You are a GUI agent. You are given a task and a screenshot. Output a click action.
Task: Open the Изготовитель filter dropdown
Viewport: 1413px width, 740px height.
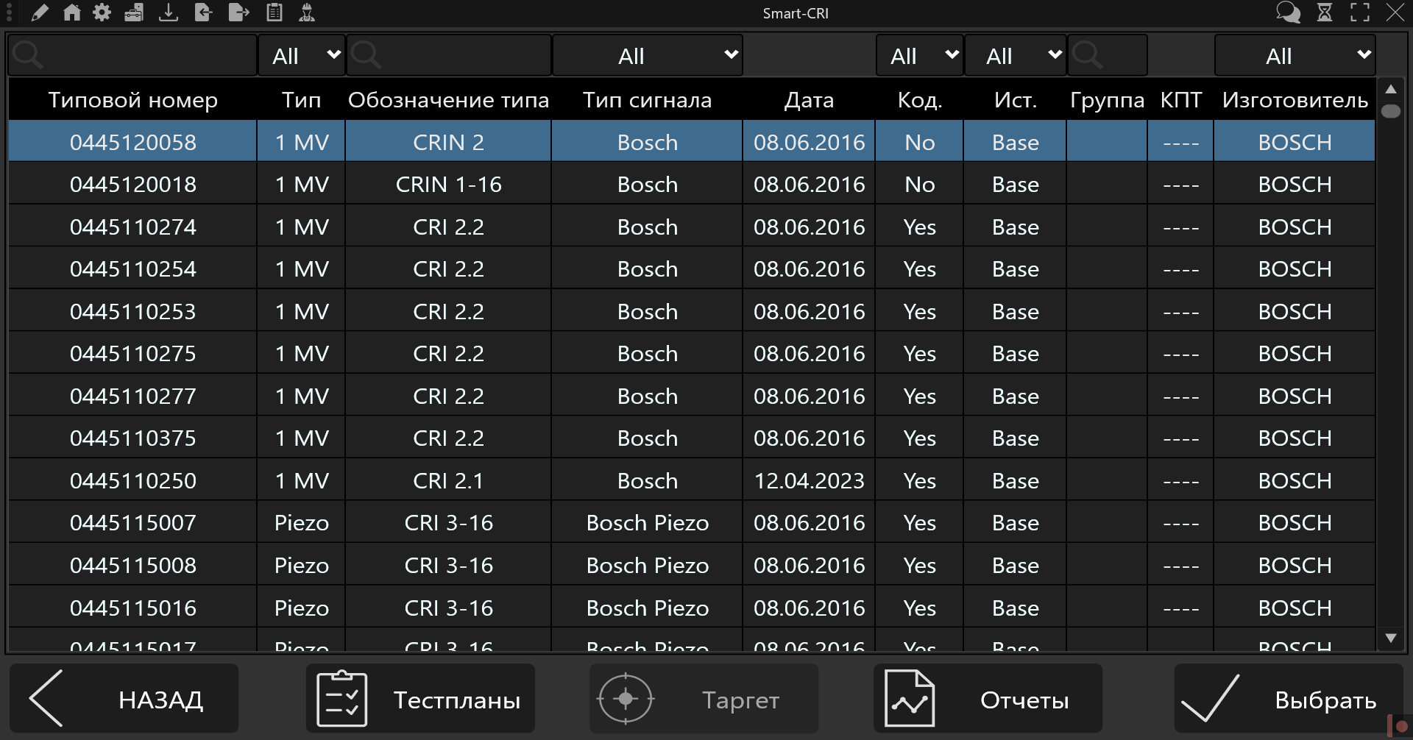tap(1295, 56)
